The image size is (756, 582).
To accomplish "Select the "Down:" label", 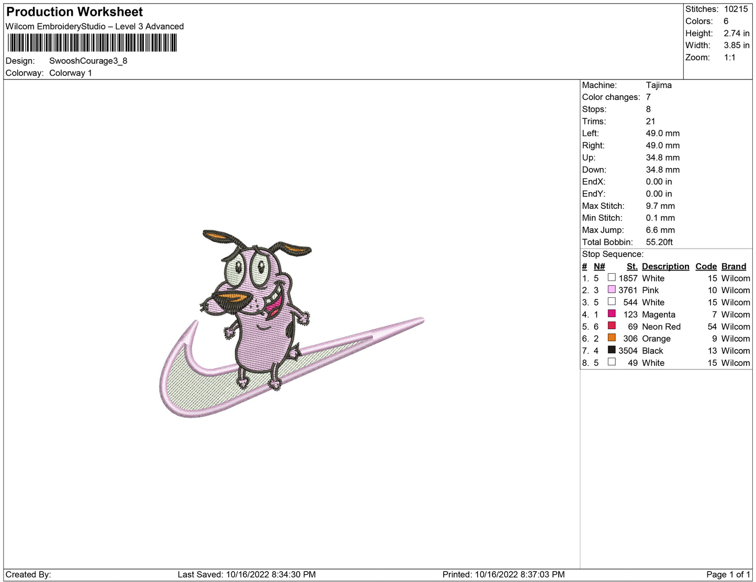I will (x=594, y=170).
